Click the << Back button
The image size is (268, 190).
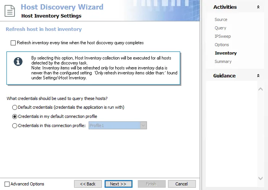coord(88,184)
